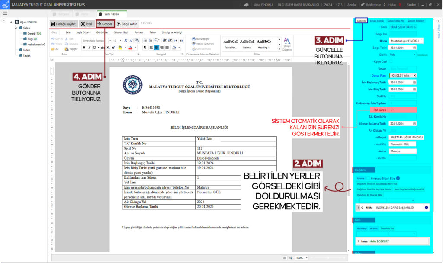Click the Bold formatting icon
The height and width of the screenshot is (263, 443).
pos(85,48)
